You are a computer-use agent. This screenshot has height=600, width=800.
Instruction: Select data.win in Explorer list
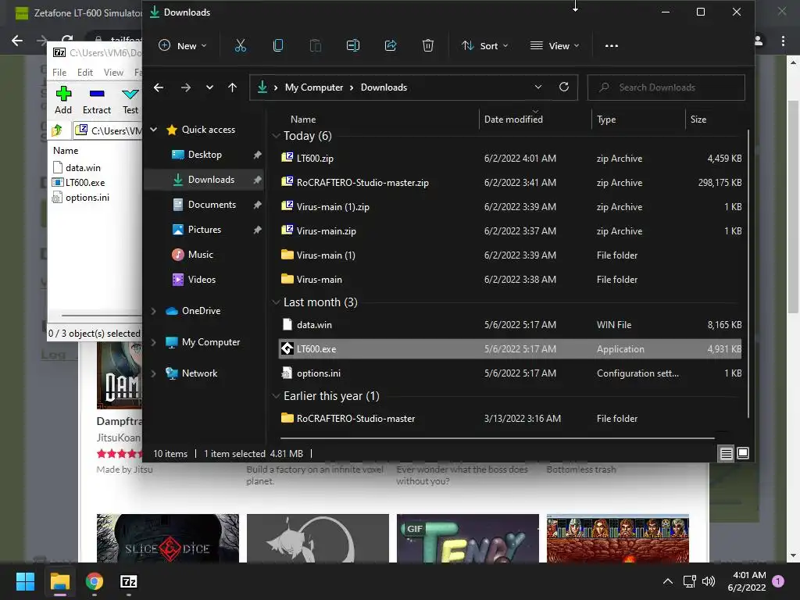510,325
